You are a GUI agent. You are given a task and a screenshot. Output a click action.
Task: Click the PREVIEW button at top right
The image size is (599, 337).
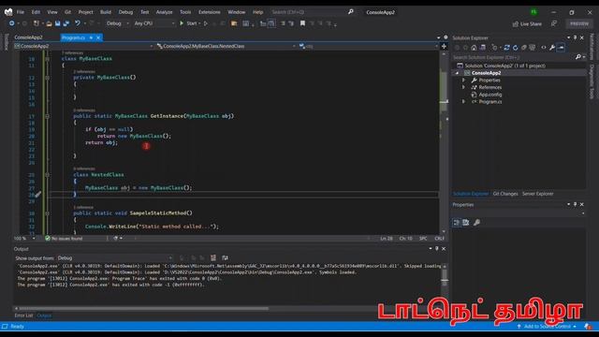click(x=579, y=23)
